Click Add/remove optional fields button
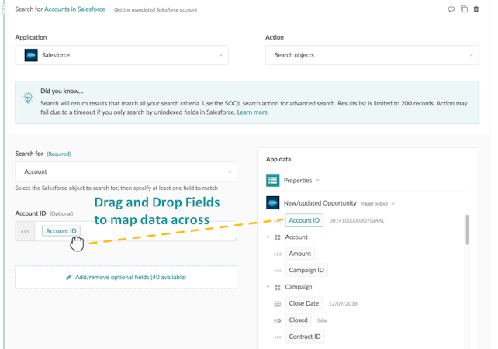 point(126,277)
